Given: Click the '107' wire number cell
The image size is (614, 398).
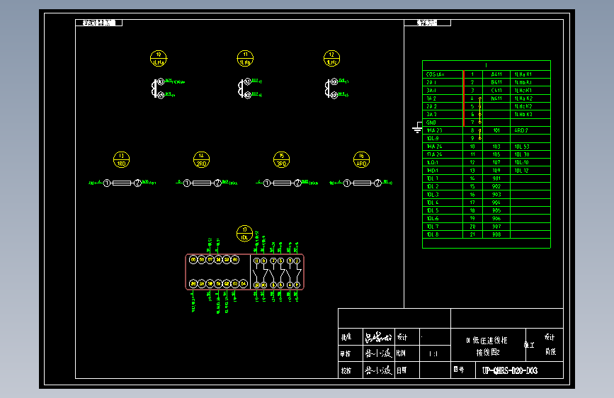Looking at the screenshot, I should [x=496, y=163].
